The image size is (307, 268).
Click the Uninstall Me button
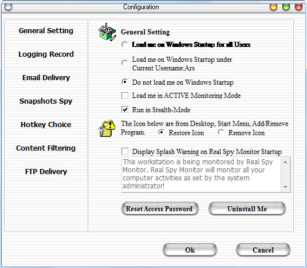point(247,208)
